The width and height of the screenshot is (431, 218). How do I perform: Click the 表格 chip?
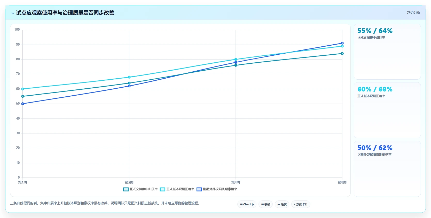(265, 204)
